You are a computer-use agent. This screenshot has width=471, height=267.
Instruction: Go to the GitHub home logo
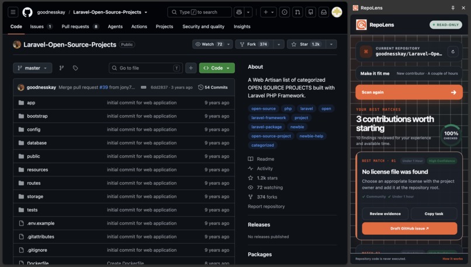[x=27, y=12]
